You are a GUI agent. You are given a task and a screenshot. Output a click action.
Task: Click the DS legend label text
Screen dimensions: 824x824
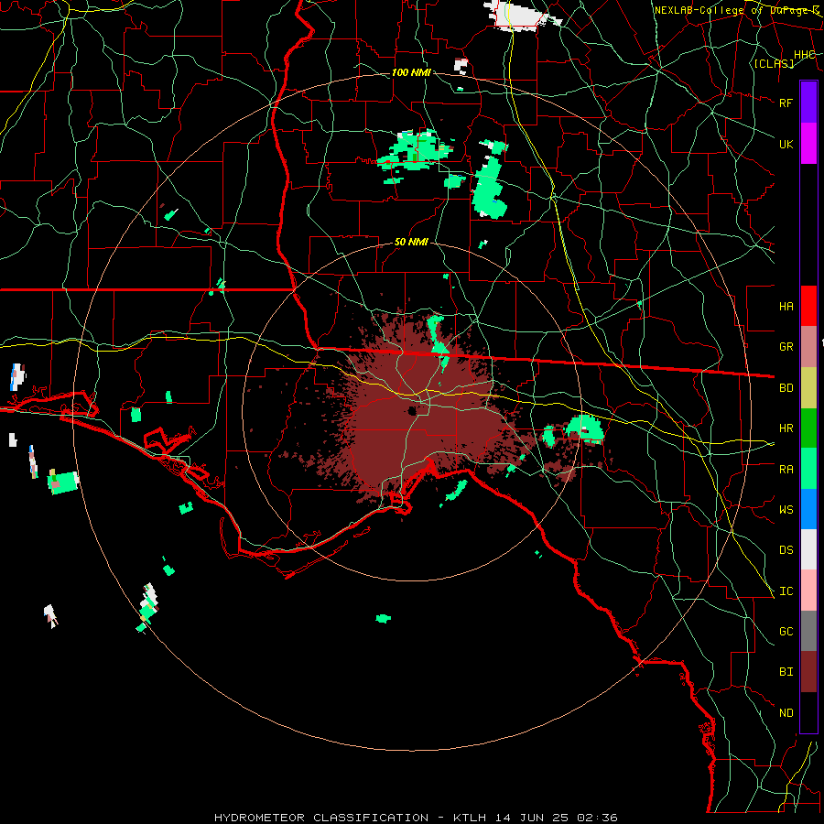(786, 550)
